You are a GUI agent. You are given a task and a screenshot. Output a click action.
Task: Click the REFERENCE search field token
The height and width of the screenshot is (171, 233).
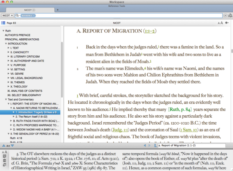[28, 15]
